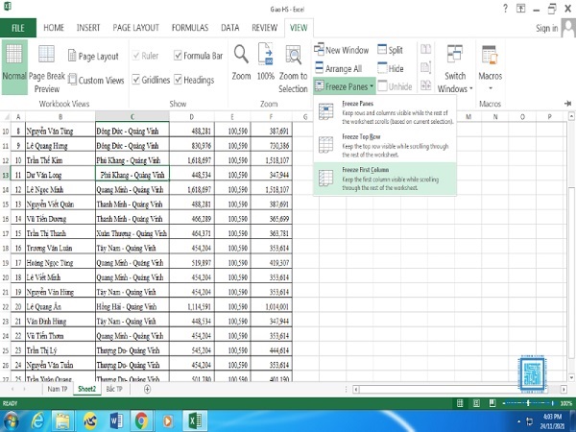Select the Normal workbook view
This screenshot has height=432, width=576.
14,67
